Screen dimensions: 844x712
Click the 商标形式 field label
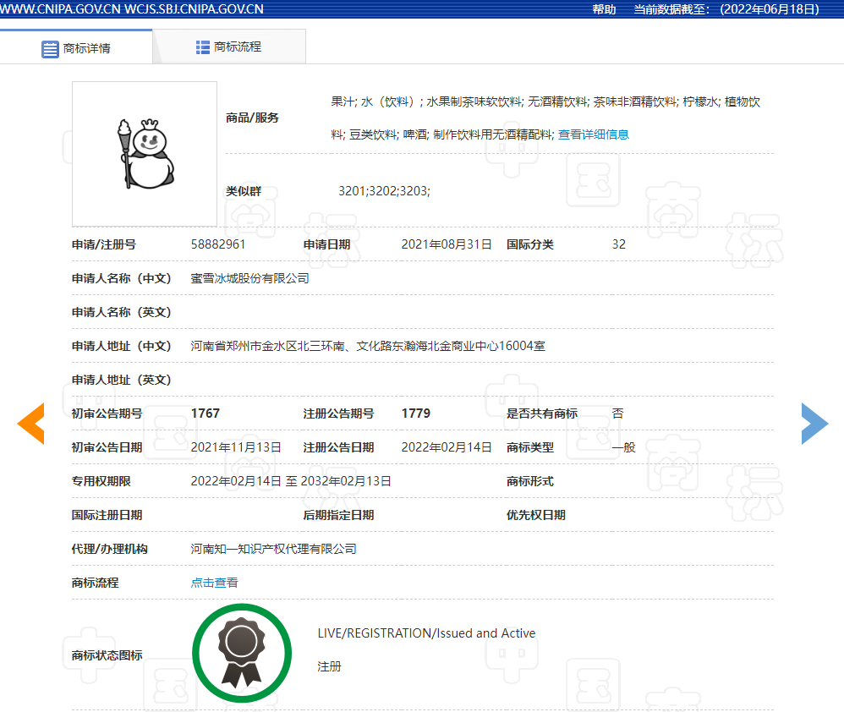pyautogui.click(x=530, y=481)
